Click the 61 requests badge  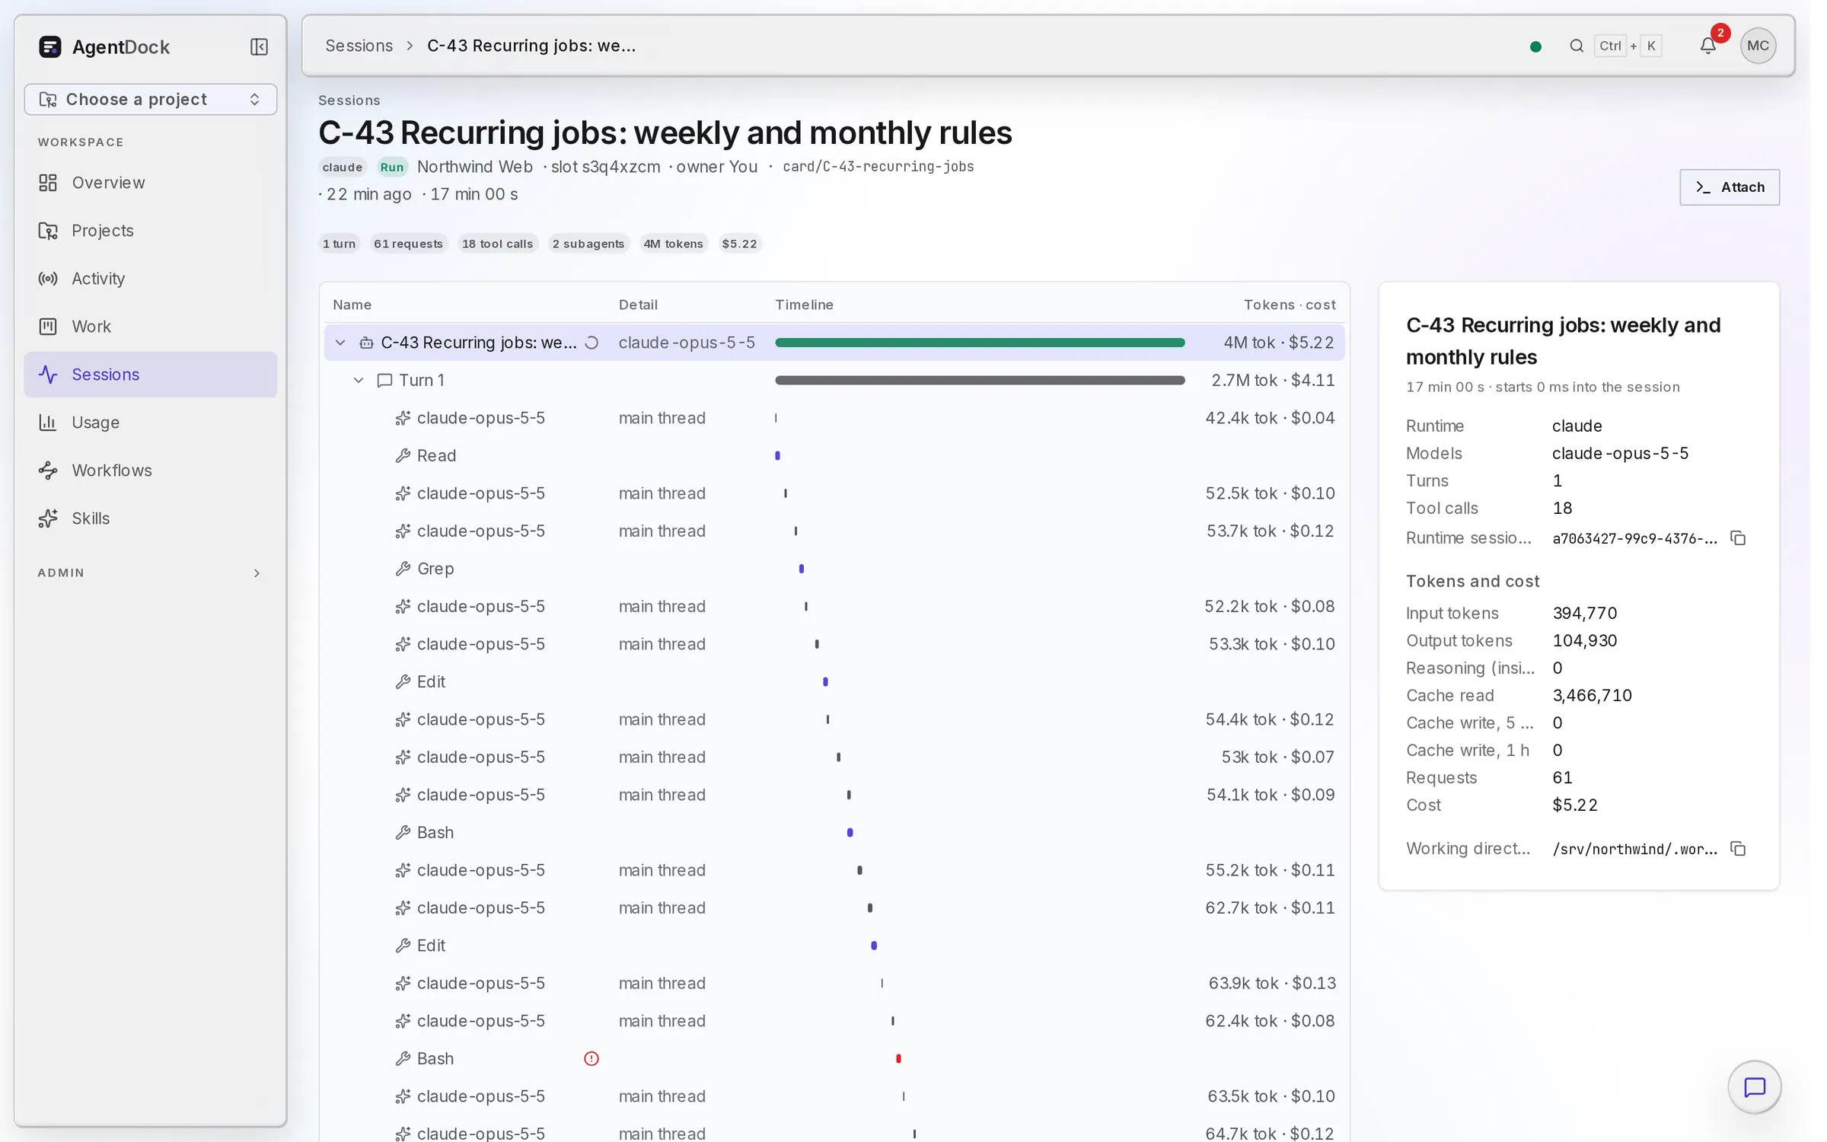[x=408, y=244]
